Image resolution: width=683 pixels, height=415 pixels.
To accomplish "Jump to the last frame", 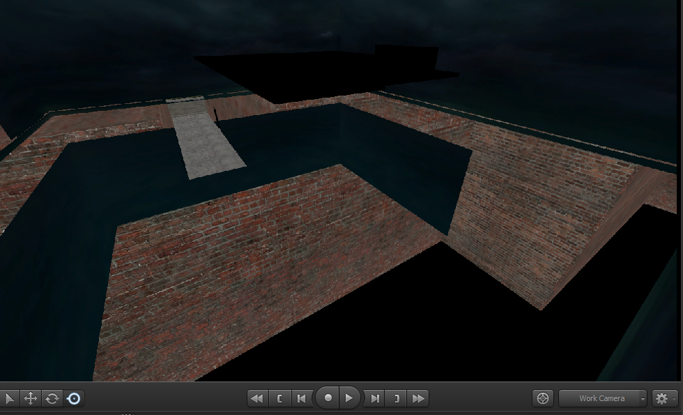I will pyautogui.click(x=418, y=398).
